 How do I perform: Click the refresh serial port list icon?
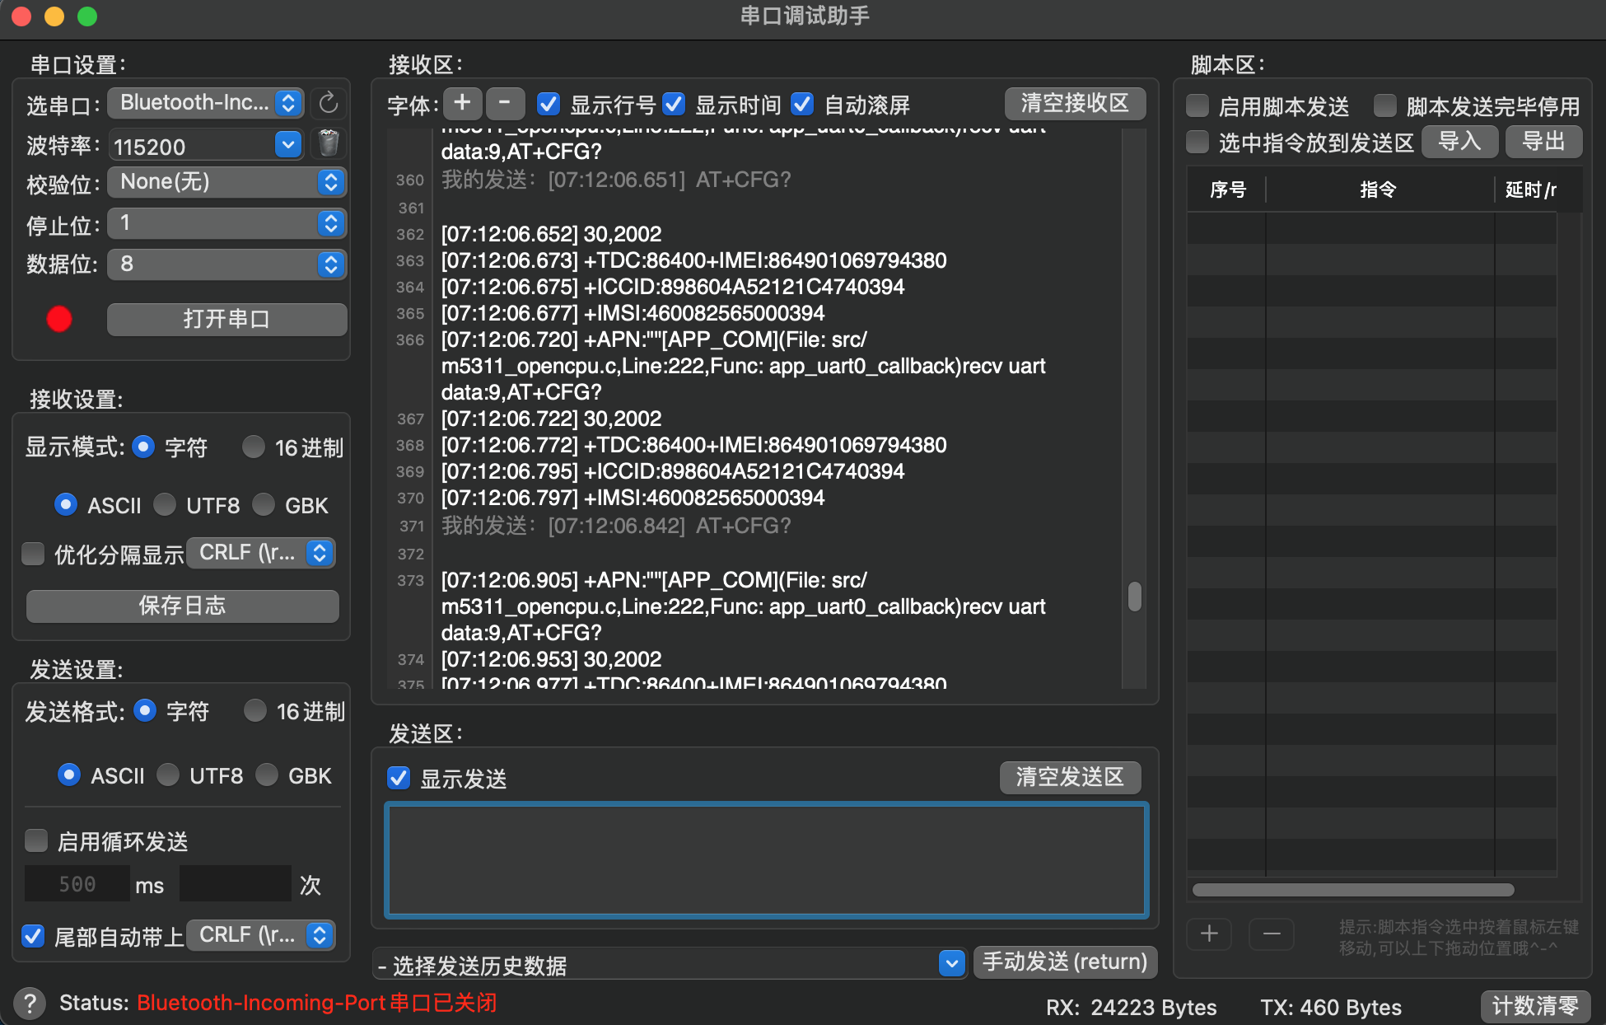[x=329, y=103]
